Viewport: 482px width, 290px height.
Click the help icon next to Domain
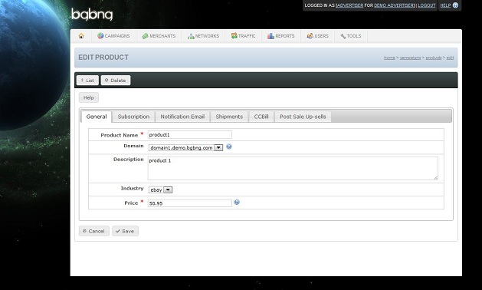click(229, 147)
